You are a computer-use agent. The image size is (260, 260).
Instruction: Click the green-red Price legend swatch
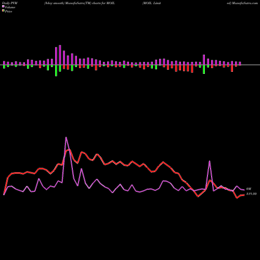[x=3, y=10]
